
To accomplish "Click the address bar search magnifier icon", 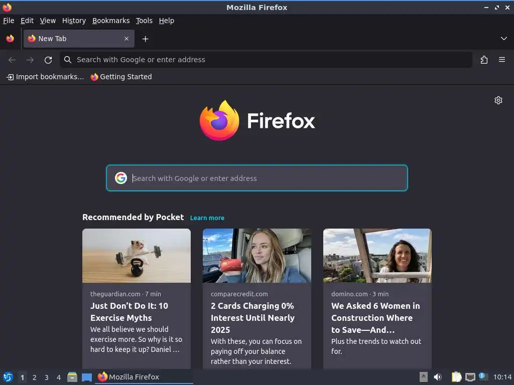I will click(x=68, y=60).
